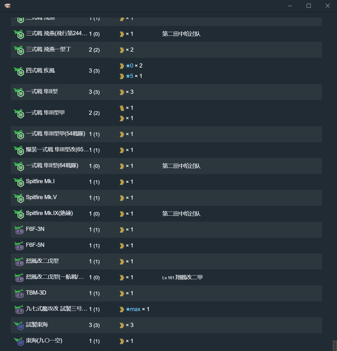Click the patrol plane icon next to 試製東海
The width and height of the screenshot is (337, 351).
pyautogui.click(x=19, y=325)
